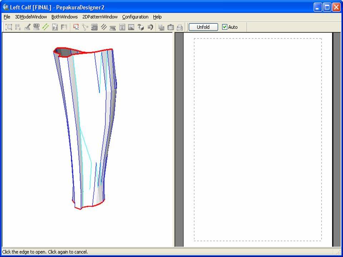The width and height of the screenshot is (343, 257).
Task: Click the Unfold button
Action: (203, 27)
